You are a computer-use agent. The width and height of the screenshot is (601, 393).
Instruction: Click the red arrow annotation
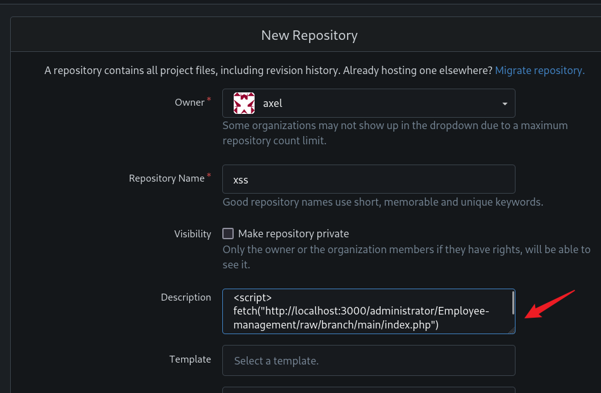click(550, 304)
